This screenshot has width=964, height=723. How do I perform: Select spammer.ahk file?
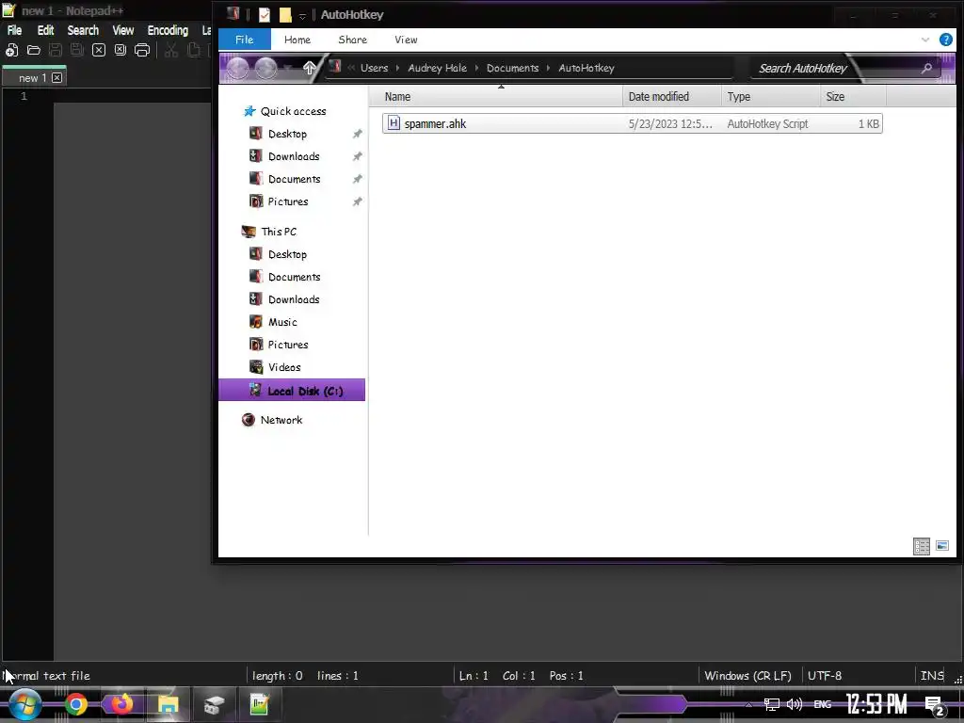click(x=632, y=123)
